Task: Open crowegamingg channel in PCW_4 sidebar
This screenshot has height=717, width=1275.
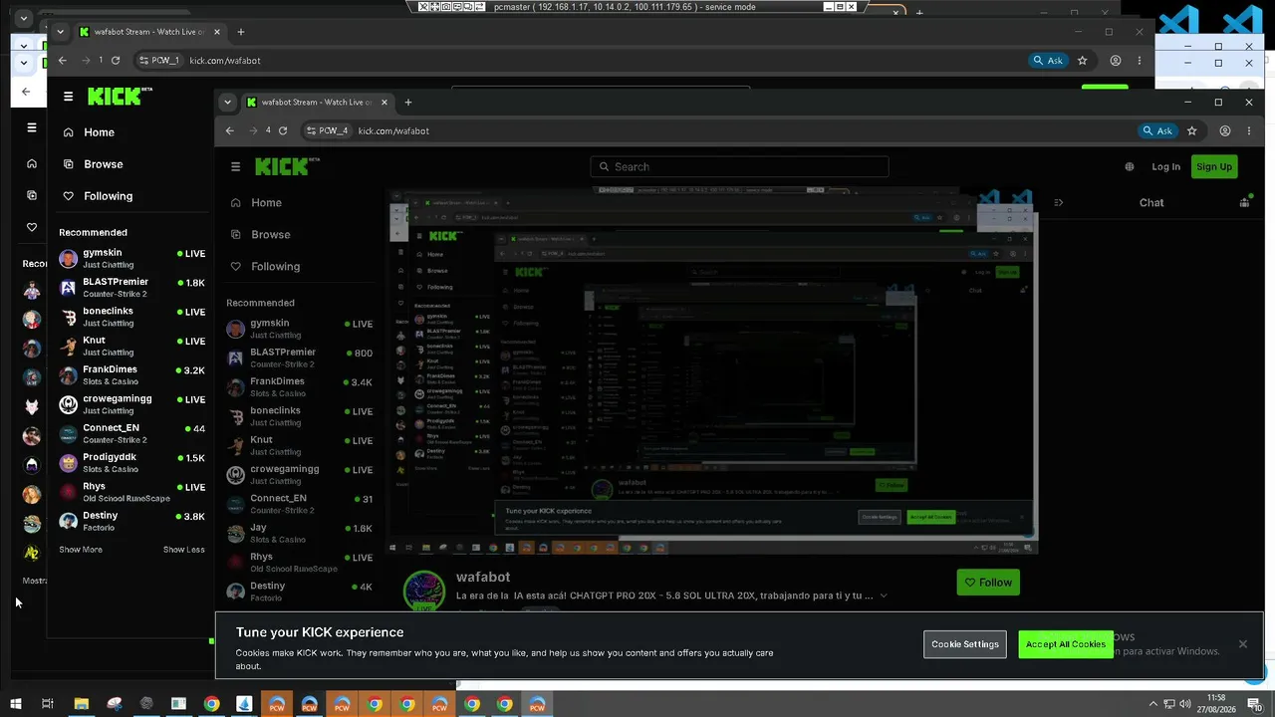Action: pyautogui.click(x=300, y=475)
